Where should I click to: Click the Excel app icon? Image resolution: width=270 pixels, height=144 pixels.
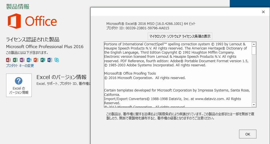point(15,60)
